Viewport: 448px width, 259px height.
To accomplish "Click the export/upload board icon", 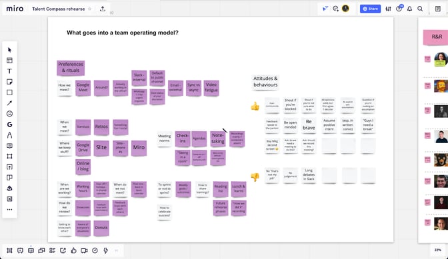I will point(103,9).
